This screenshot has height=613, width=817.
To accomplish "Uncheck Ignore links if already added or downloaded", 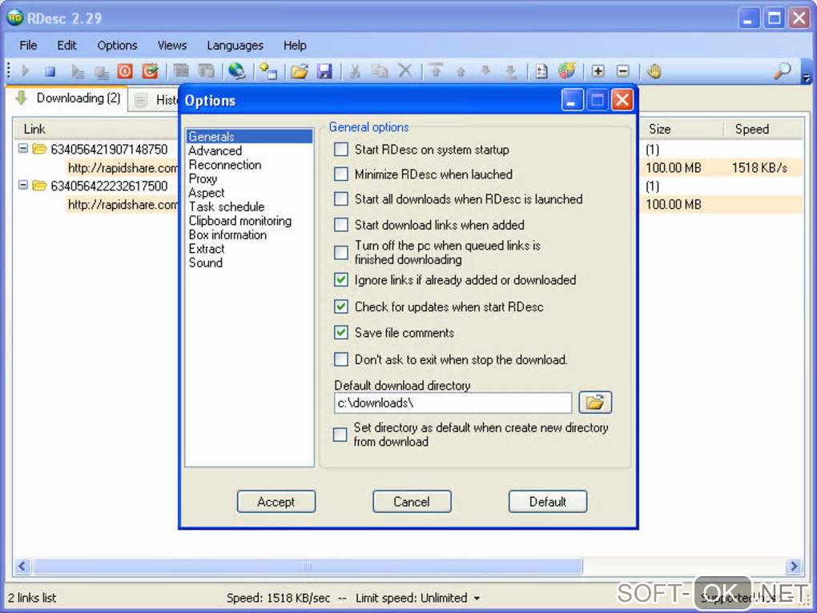I will (341, 280).
